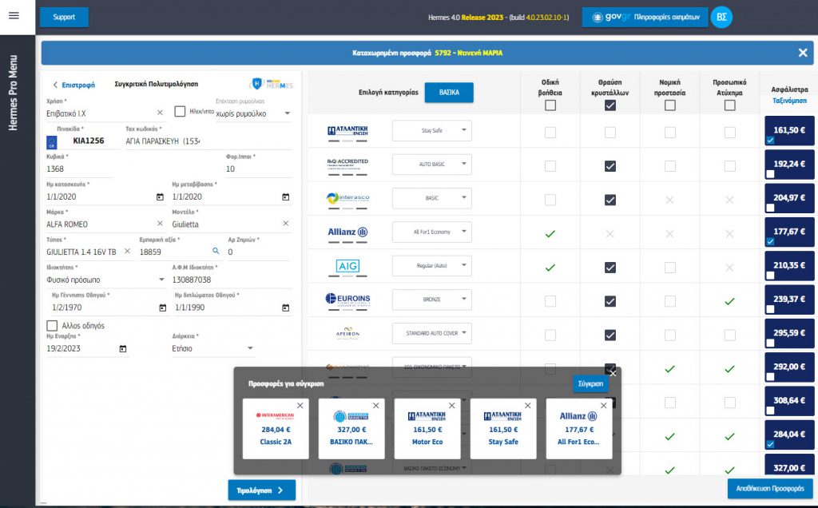Toggle compare checkbox on 192,24 € price
This screenshot has width=818, height=508.
(771, 173)
